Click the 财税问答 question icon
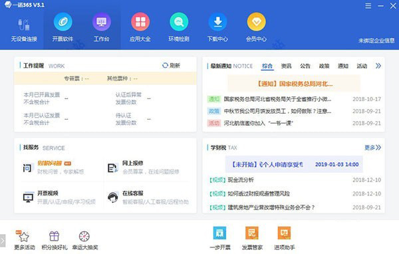Image resolution: width=399 pixels, height=254 pixels. pyautogui.click(x=27, y=168)
